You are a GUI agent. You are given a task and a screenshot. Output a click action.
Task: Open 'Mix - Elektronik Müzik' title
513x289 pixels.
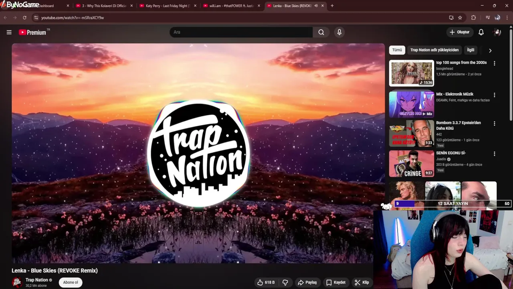tap(454, 94)
